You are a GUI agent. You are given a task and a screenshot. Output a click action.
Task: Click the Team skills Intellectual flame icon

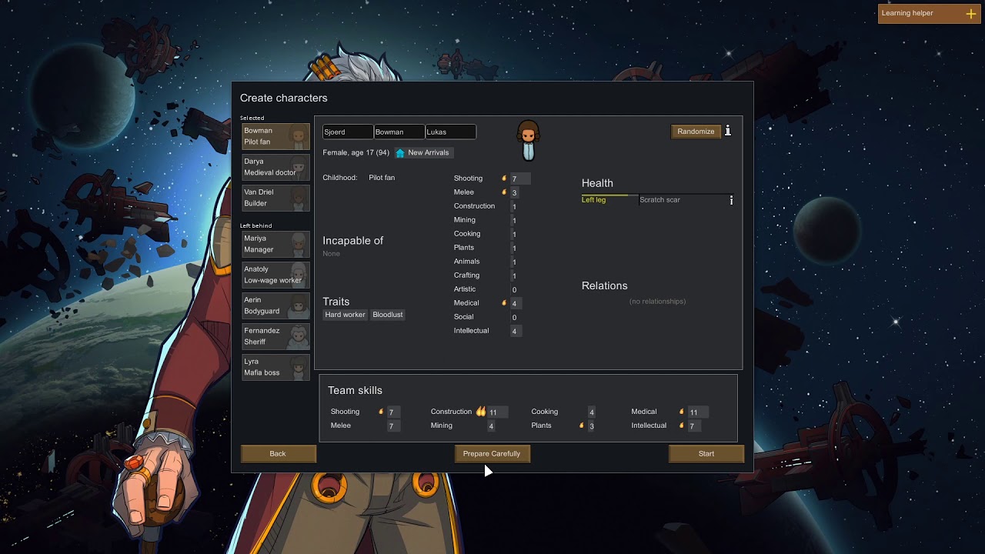point(682,426)
